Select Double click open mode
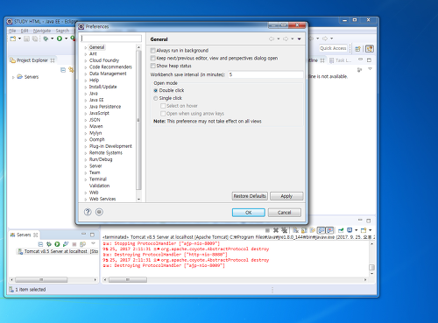The height and width of the screenshot is (323, 438). click(156, 90)
